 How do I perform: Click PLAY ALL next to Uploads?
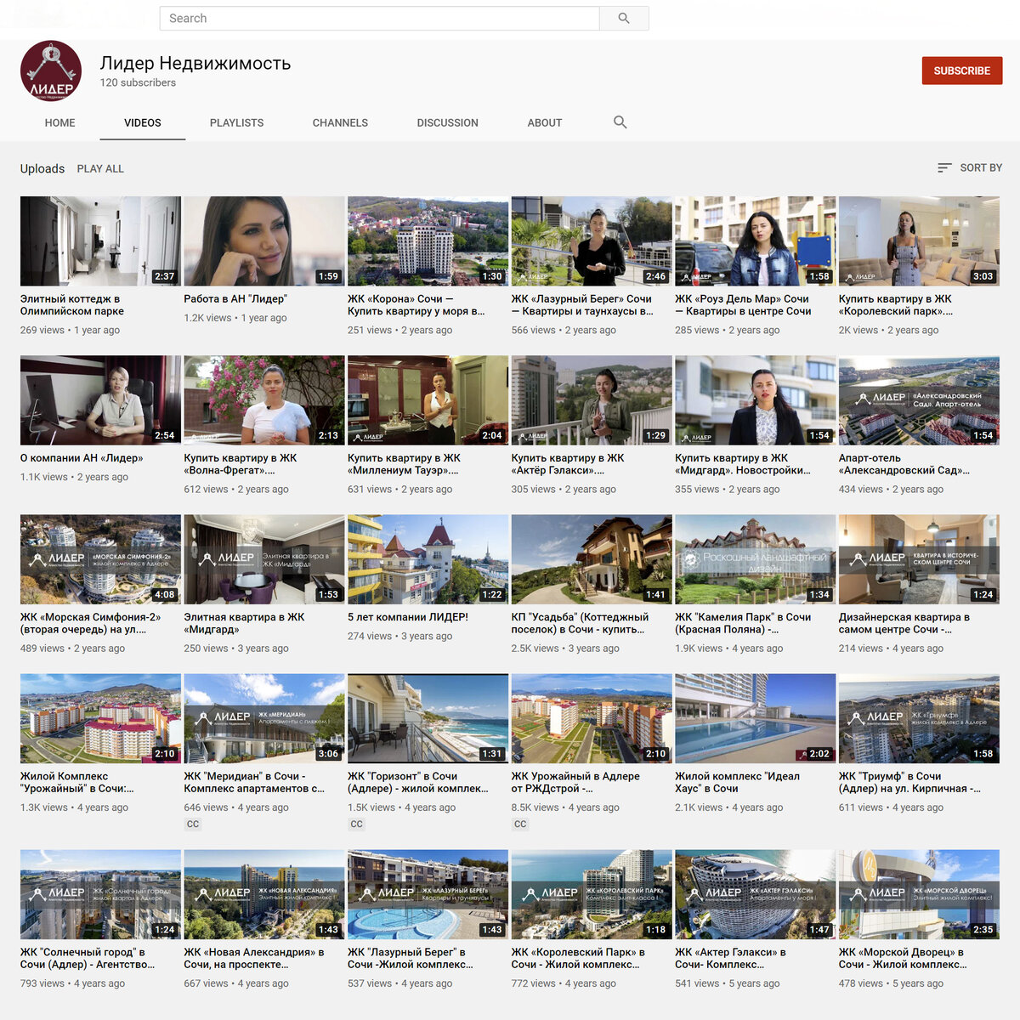pyautogui.click(x=100, y=168)
